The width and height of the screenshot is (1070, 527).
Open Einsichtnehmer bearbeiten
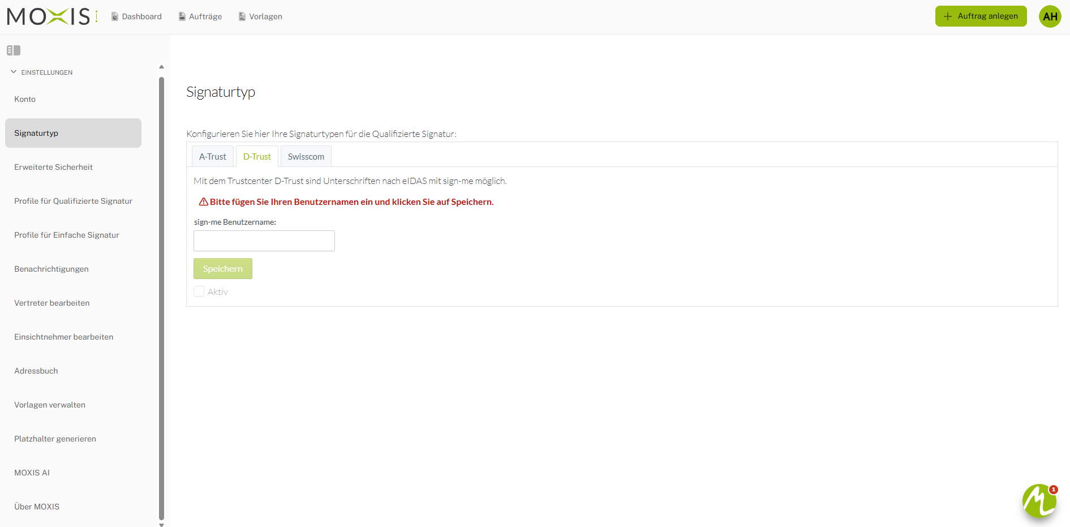[x=73, y=337]
